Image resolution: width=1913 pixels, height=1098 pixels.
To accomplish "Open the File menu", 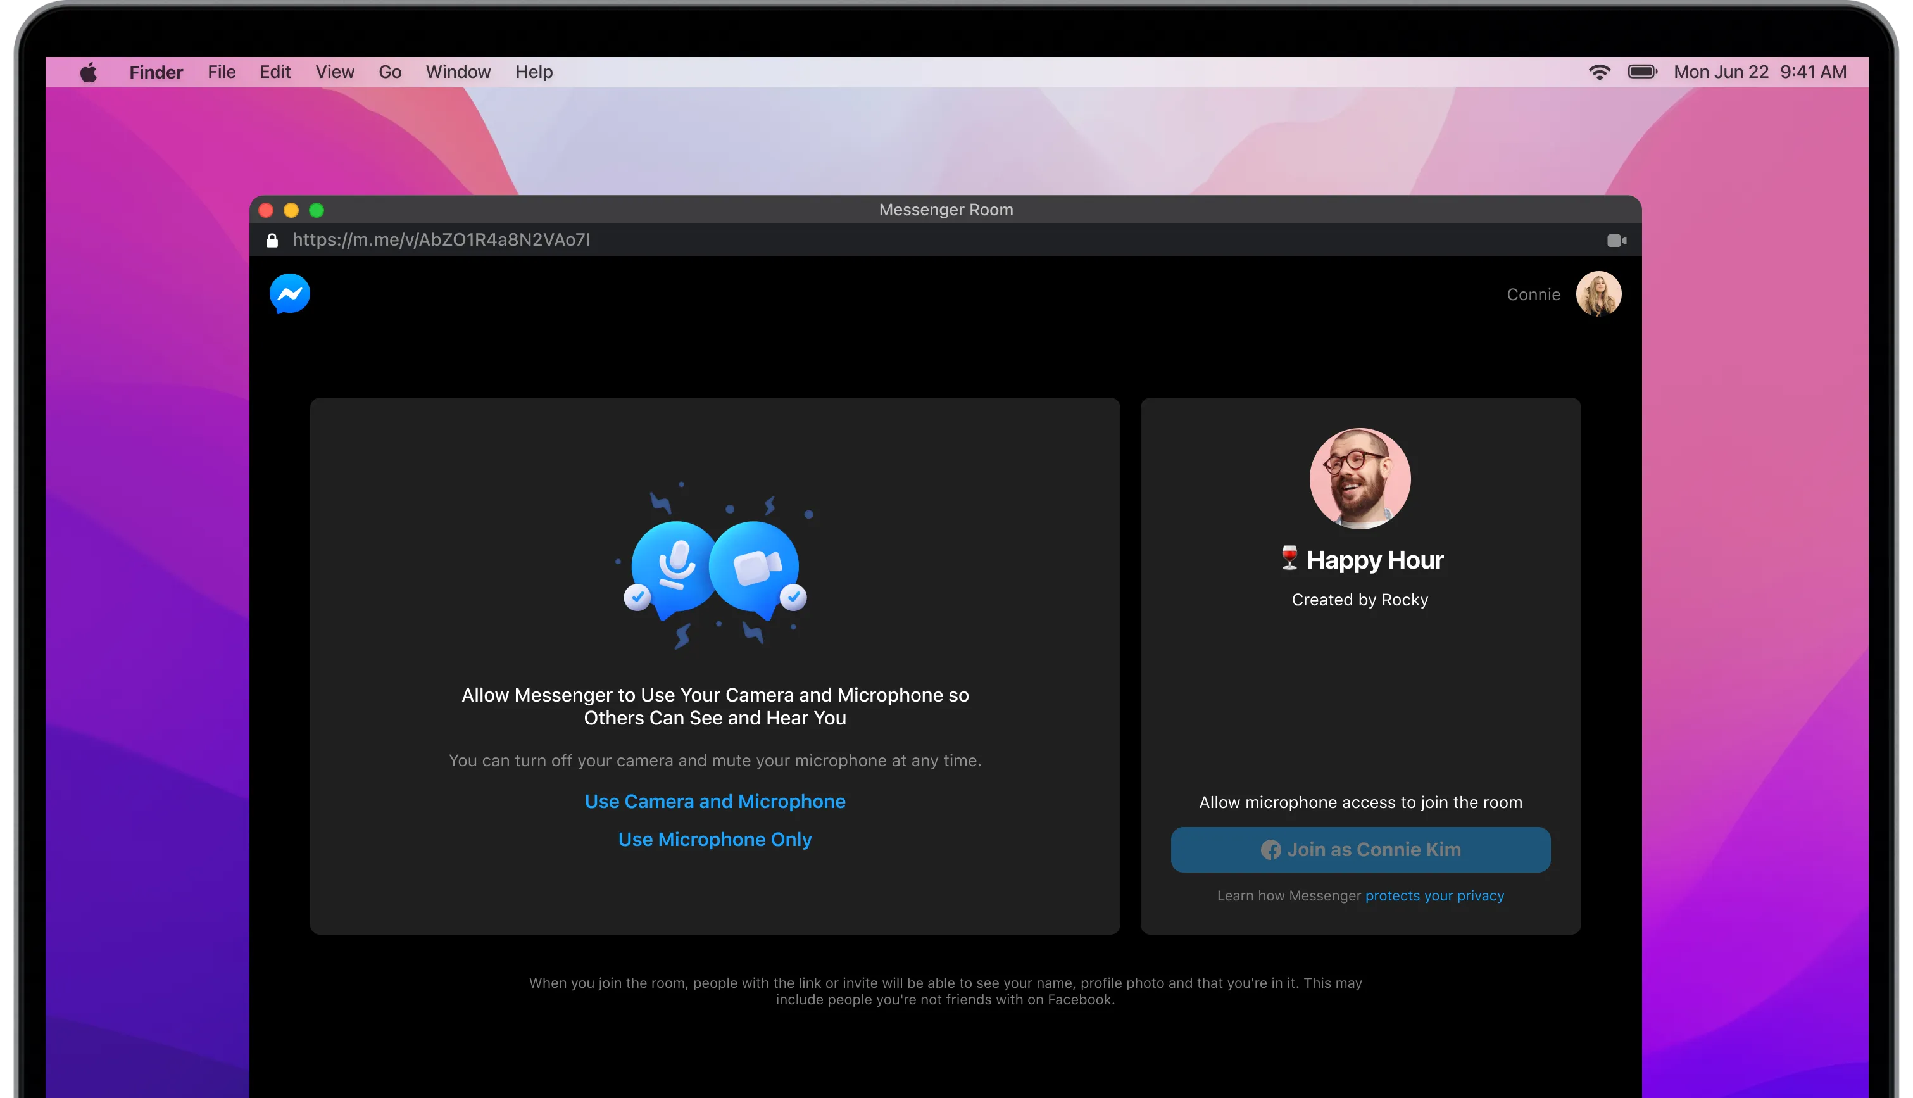I will pos(222,72).
